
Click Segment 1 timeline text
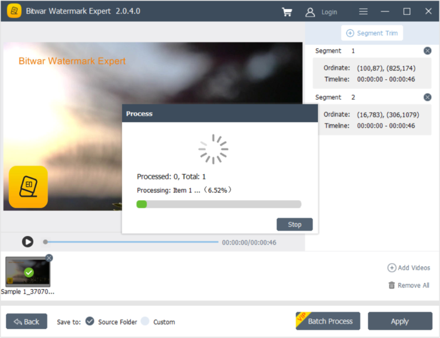coord(386,79)
